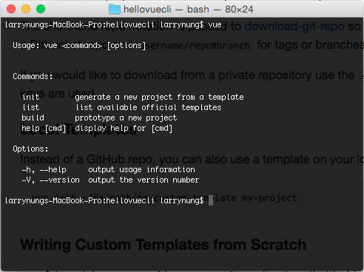Click 'prototype a new project' description
This screenshot has width=364, height=272.
(126, 118)
